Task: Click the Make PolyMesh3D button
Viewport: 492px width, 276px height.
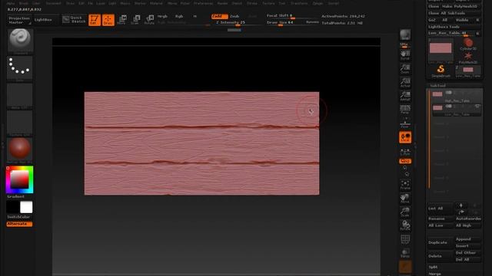Action: pyautogui.click(x=461, y=6)
